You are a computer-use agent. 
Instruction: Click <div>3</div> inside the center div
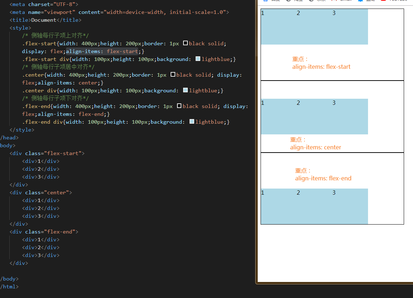point(41,216)
